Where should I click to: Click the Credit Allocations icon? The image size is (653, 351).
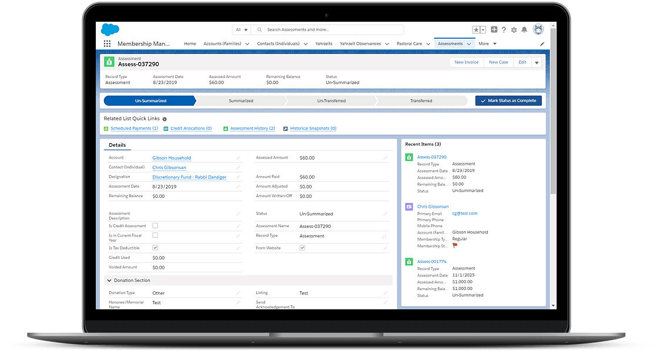[x=166, y=129]
